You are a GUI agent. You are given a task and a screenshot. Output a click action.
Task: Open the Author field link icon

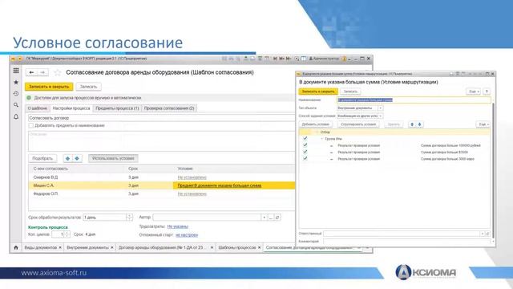coord(277,218)
